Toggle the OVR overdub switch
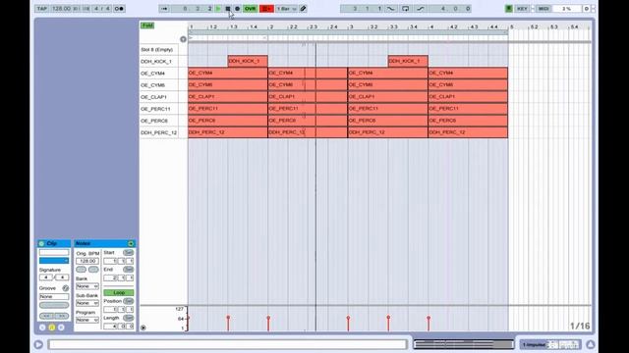The height and width of the screenshot is (353, 629). pyautogui.click(x=250, y=9)
